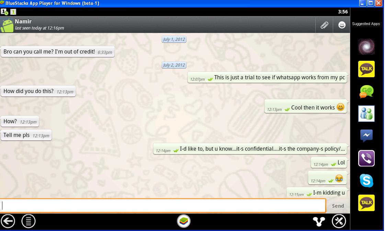Click the 3:56 clock in status bar
Viewport: 386px width, 231px height.
click(x=343, y=12)
